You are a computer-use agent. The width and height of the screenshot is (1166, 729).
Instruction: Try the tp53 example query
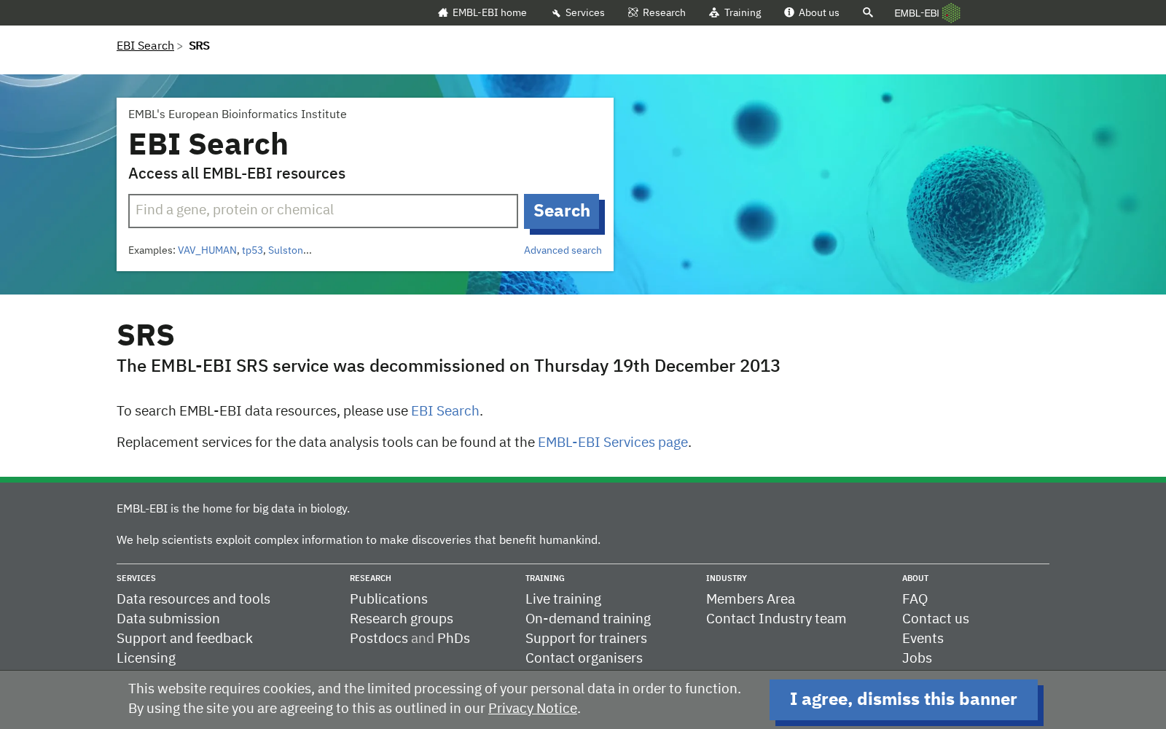(x=252, y=250)
